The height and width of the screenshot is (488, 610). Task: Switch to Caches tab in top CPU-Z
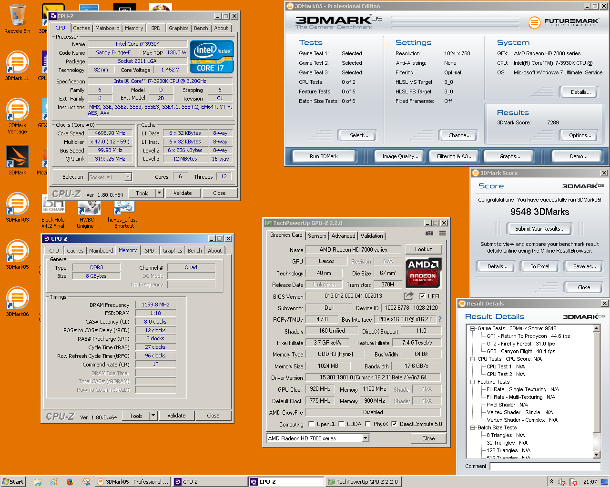pyautogui.click(x=81, y=28)
